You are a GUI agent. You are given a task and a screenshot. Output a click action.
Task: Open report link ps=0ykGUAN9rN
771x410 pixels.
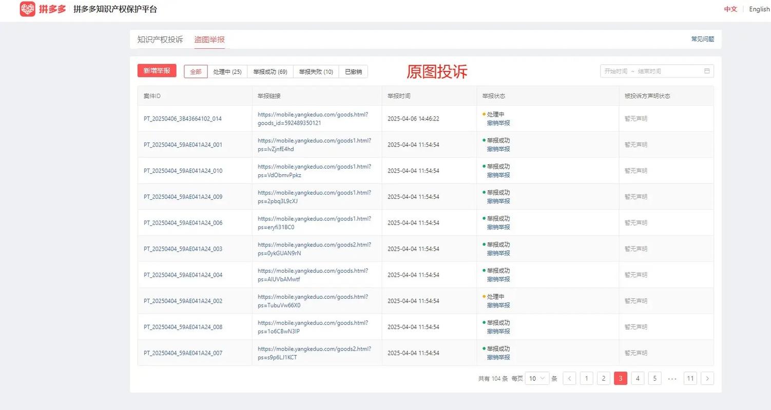314,249
